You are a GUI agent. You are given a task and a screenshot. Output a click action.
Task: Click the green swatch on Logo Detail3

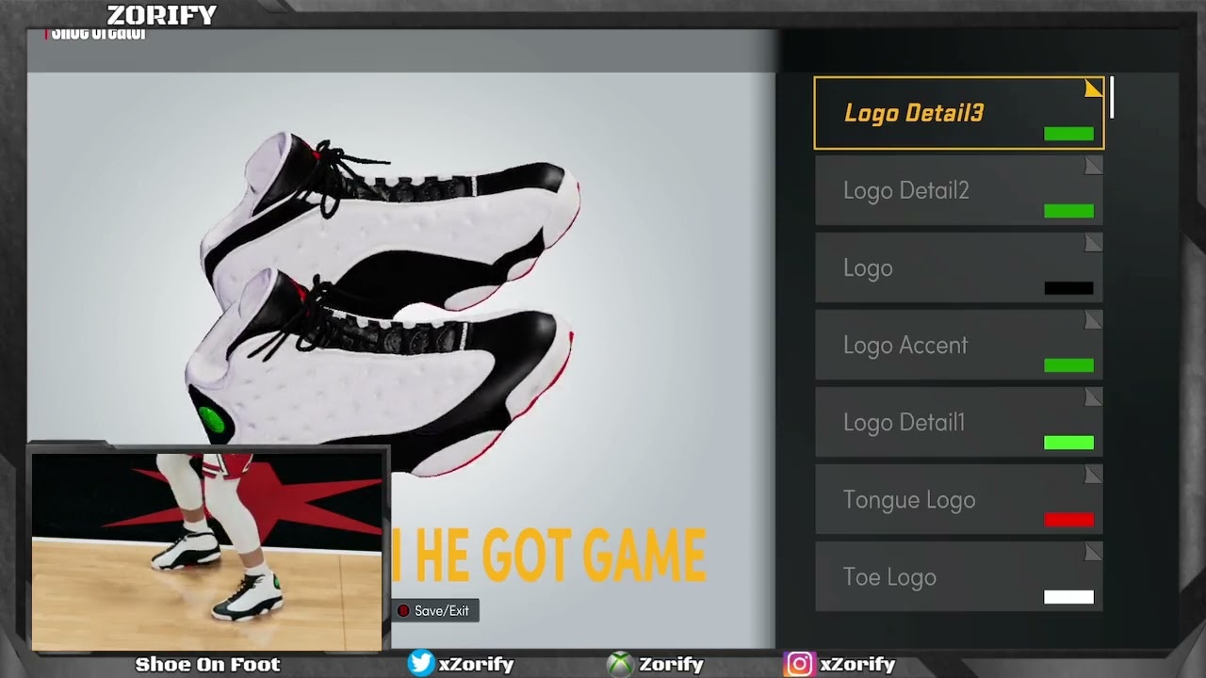point(1068,134)
